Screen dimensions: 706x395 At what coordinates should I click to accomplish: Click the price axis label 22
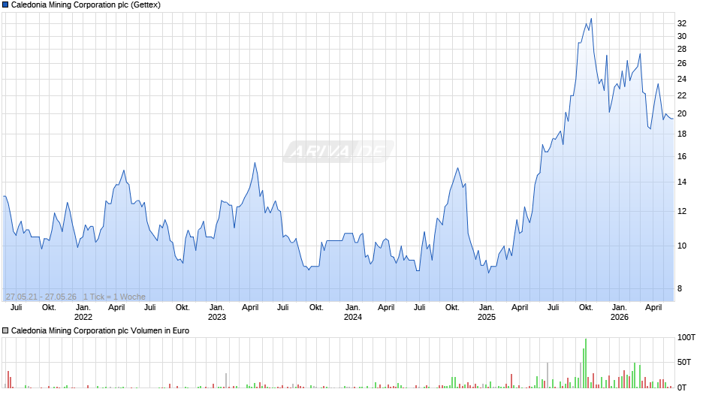point(682,95)
